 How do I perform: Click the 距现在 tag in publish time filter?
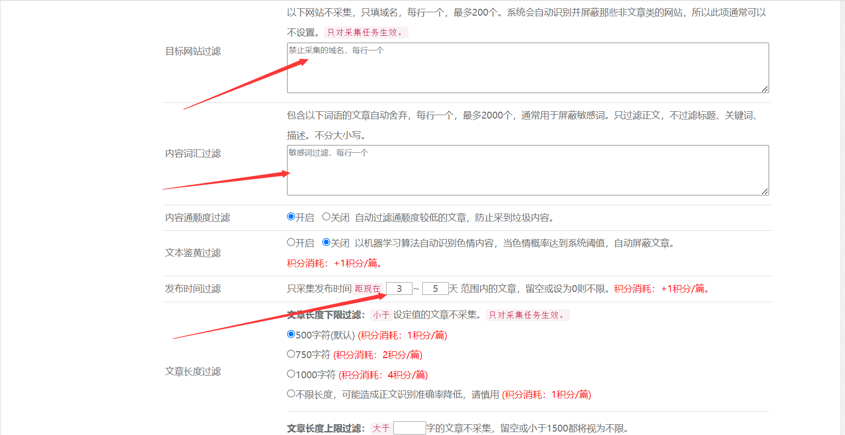coord(368,289)
